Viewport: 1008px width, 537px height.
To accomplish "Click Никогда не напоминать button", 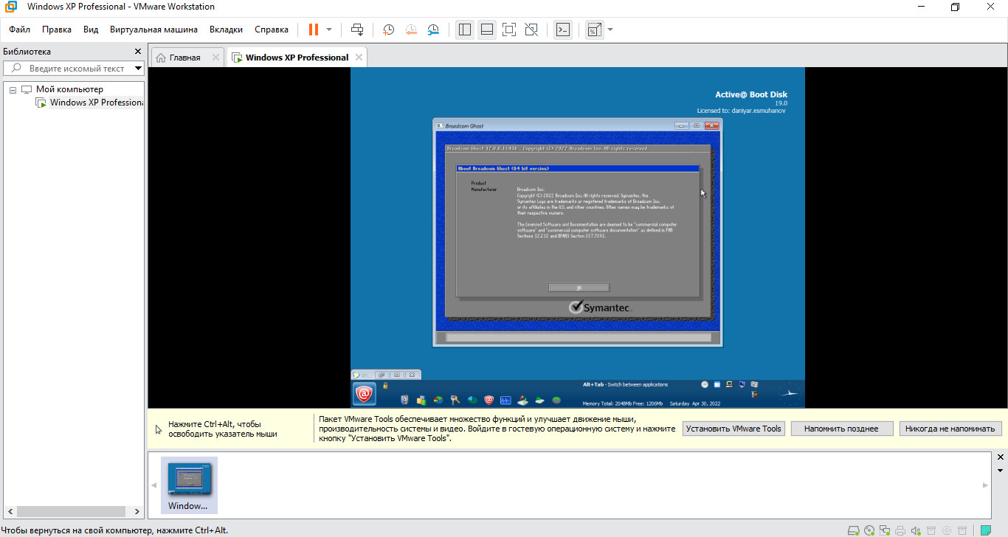I will (x=950, y=429).
